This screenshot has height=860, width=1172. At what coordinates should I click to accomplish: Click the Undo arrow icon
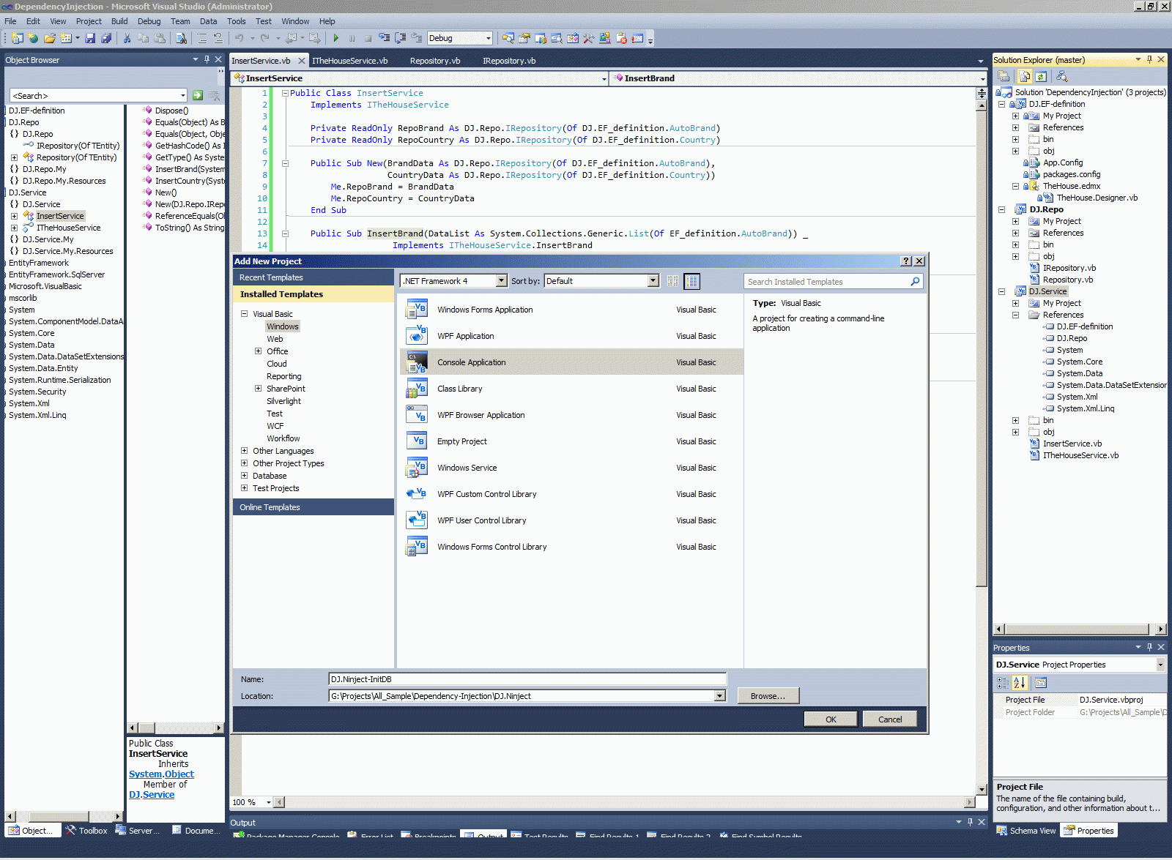[x=239, y=38]
